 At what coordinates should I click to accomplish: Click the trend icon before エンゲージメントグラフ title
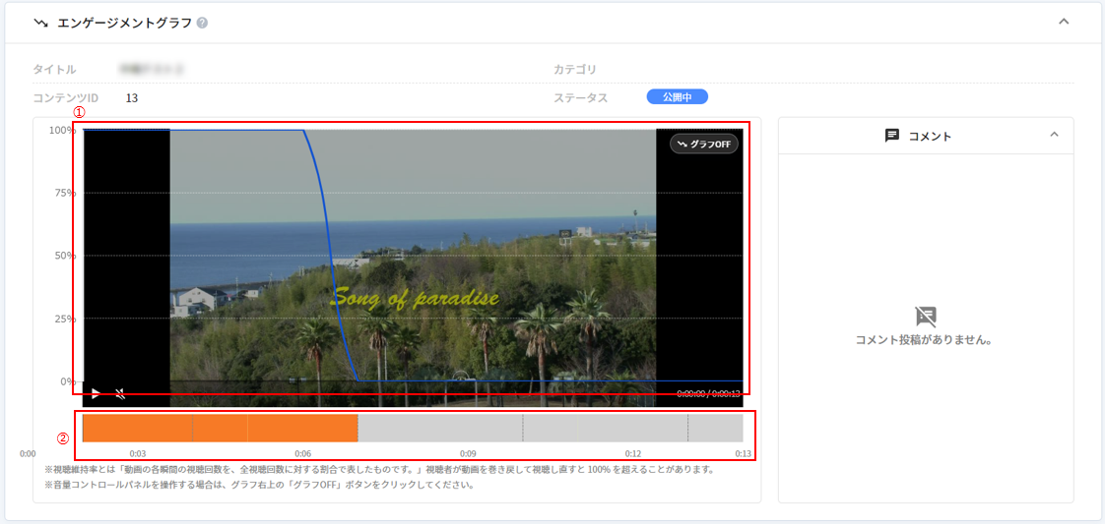pyautogui.click(x=41, y=23)
